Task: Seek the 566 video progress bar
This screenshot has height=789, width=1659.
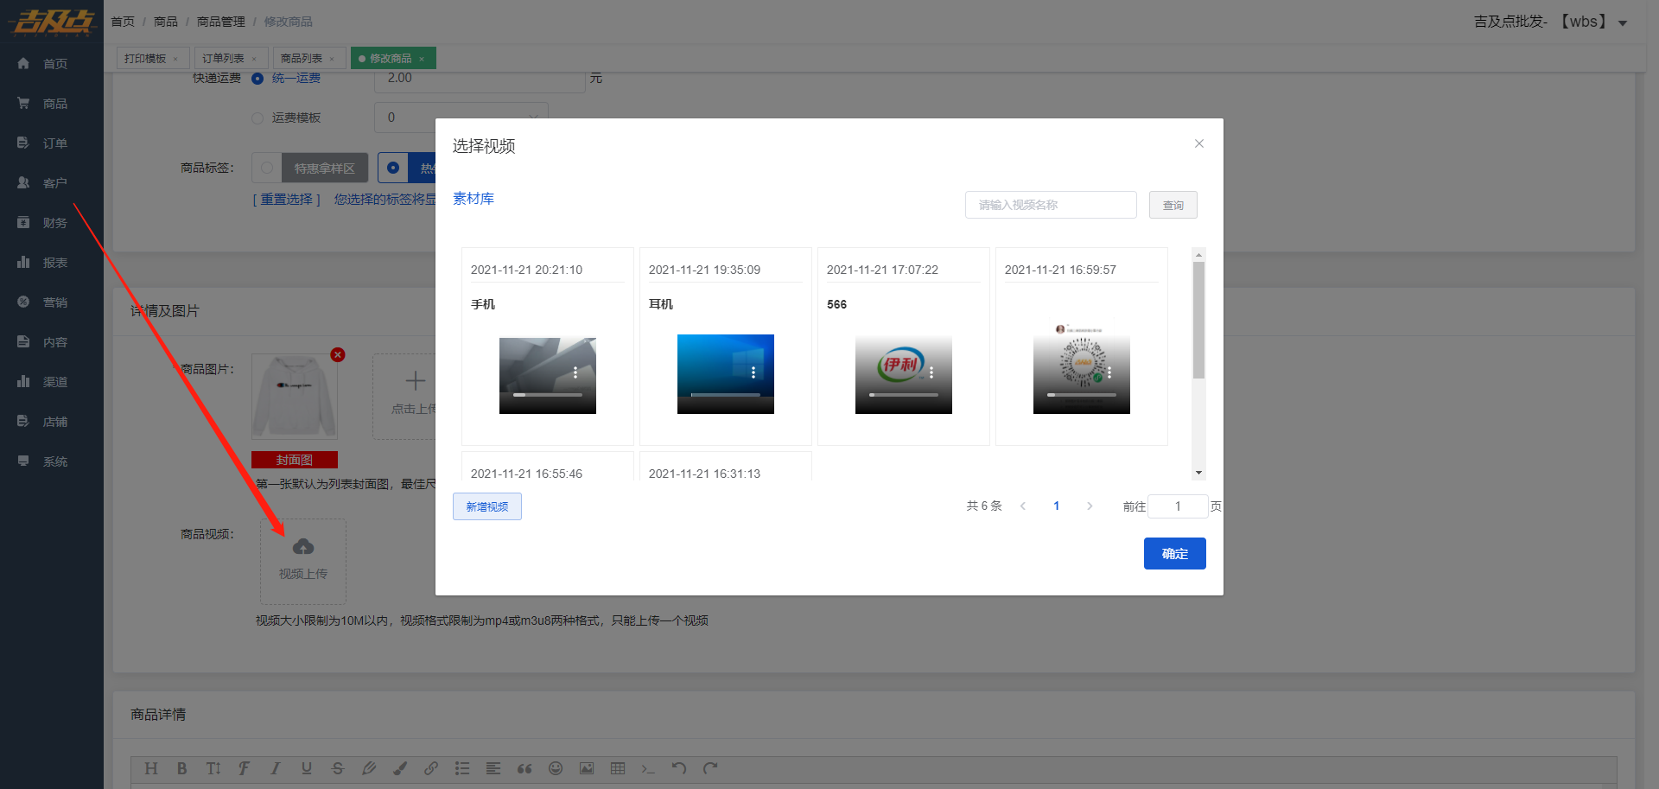Action: click(x=904, y=395)
